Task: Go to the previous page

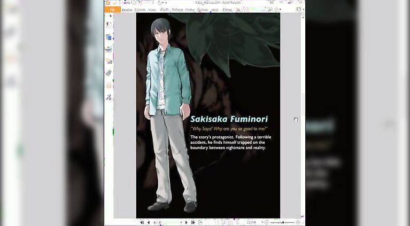Action: 149,222
